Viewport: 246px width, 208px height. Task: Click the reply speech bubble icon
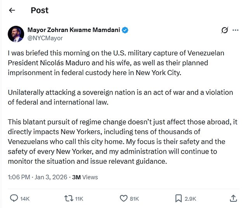tap(14, 198)
